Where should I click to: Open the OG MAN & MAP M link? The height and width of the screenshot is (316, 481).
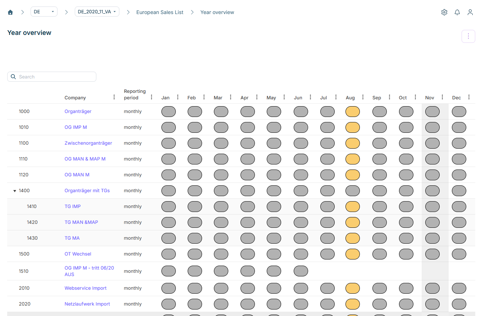pos(85,159)
